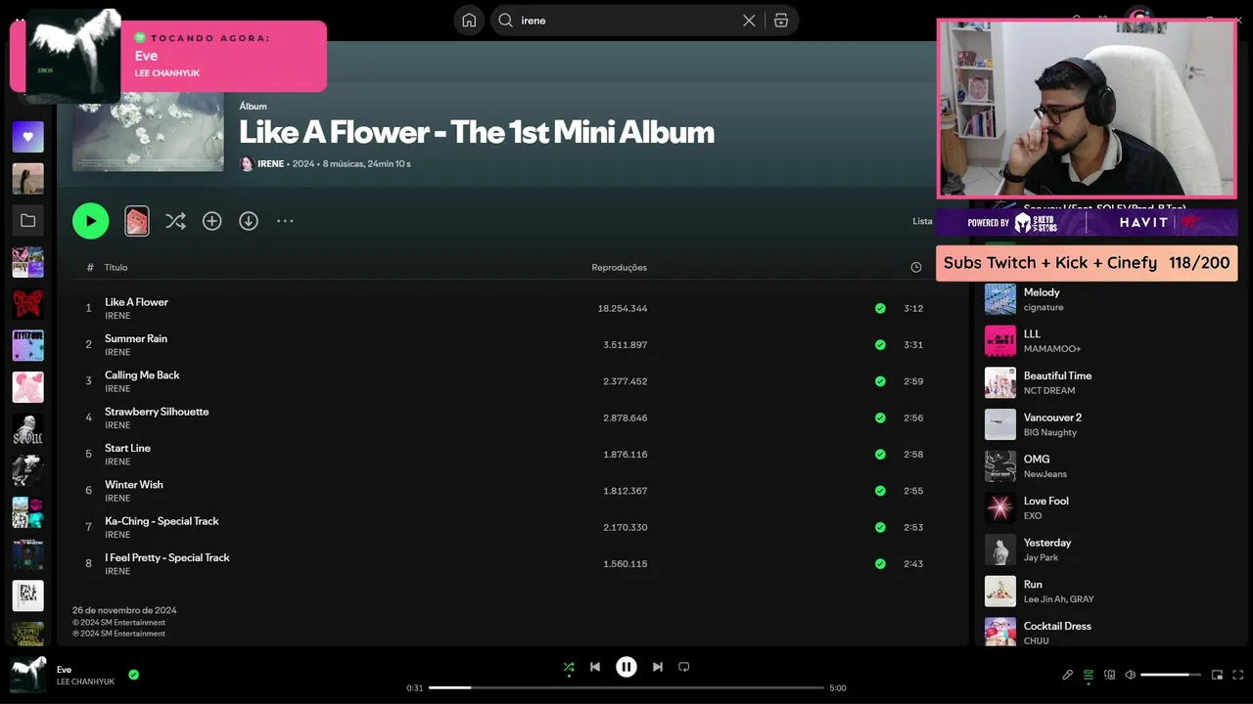
Task: Adjust the volume slider
Action: pyautogui.click(x=1171, y=675)
